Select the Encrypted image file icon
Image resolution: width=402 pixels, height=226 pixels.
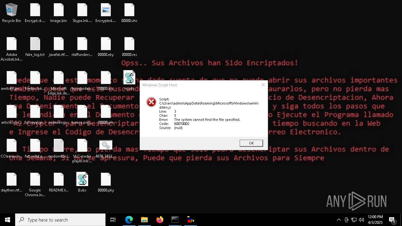coord(106,13)
